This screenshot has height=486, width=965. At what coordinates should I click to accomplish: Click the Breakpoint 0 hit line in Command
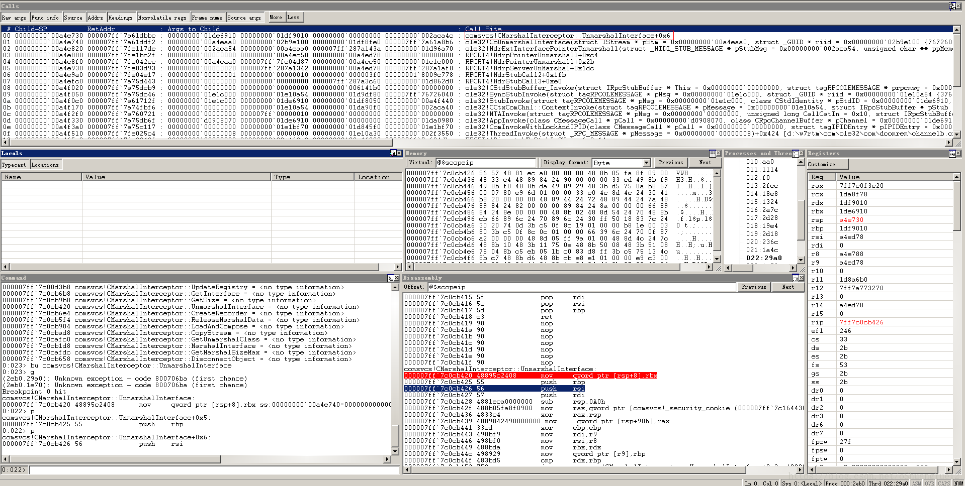click(34, 392)
